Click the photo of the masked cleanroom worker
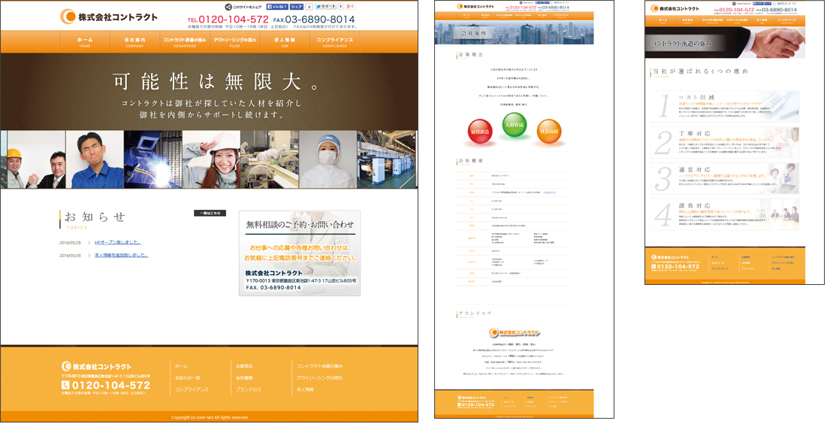The height and width of the screenshot is (433, 836). pos(328,159)
